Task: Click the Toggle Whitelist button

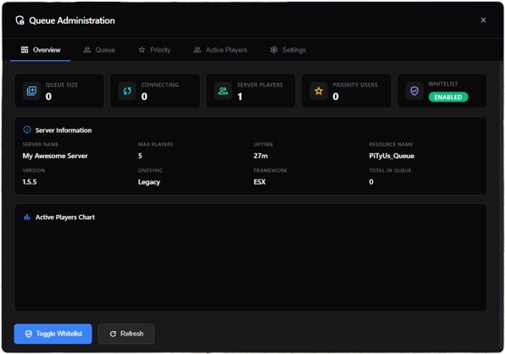Action: pyautogui.click(x=53, y=334)
